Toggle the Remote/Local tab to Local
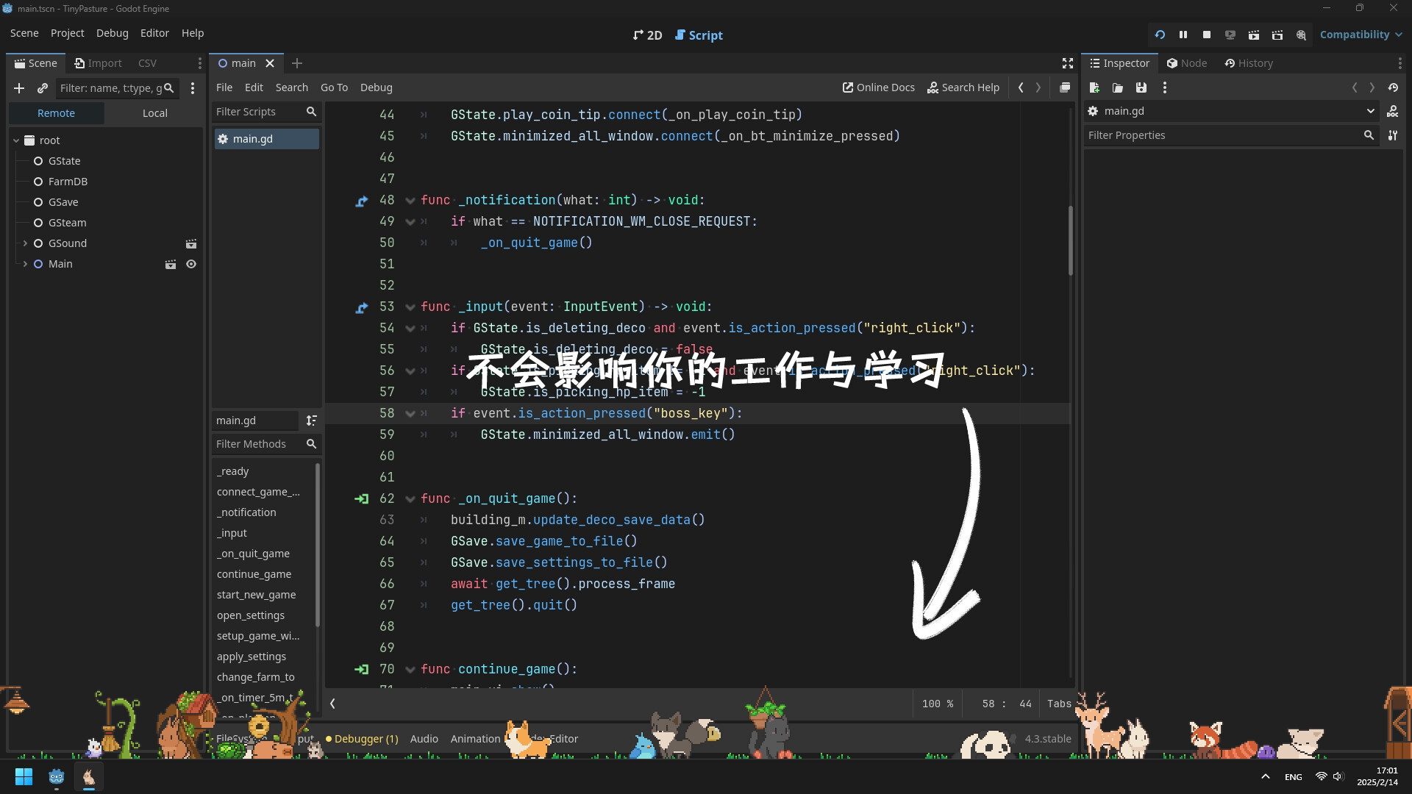This screenshot has height=794, width=1412. point(154,112)
